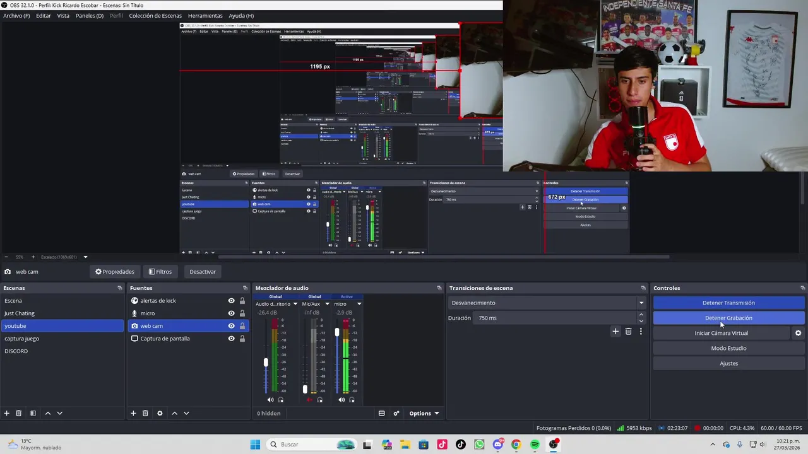Remove selected source with trash icon
The image size is (808, 454).
145,413
